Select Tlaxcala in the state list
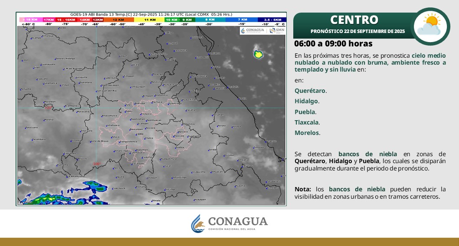Screen dimensions: 459x246 (307, 122)
